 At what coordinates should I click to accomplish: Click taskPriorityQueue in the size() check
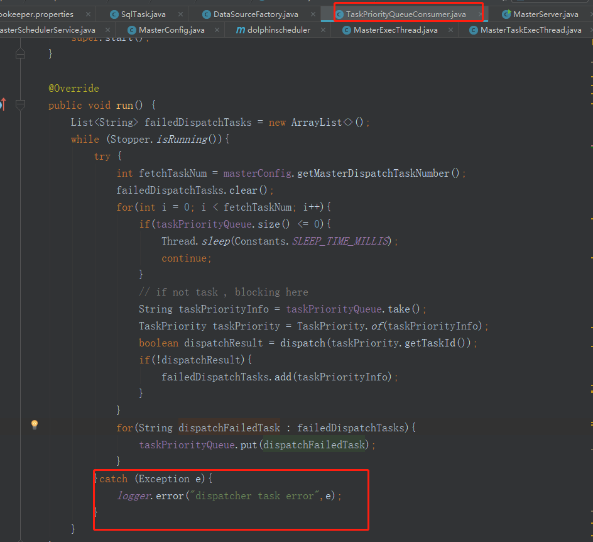pos(204,224)
